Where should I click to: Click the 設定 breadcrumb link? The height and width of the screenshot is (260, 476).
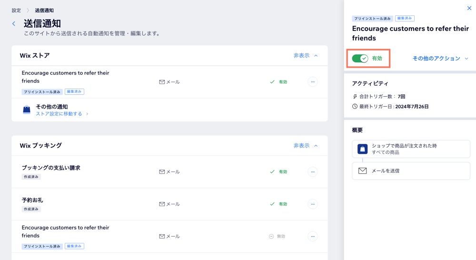pos(16,10)
